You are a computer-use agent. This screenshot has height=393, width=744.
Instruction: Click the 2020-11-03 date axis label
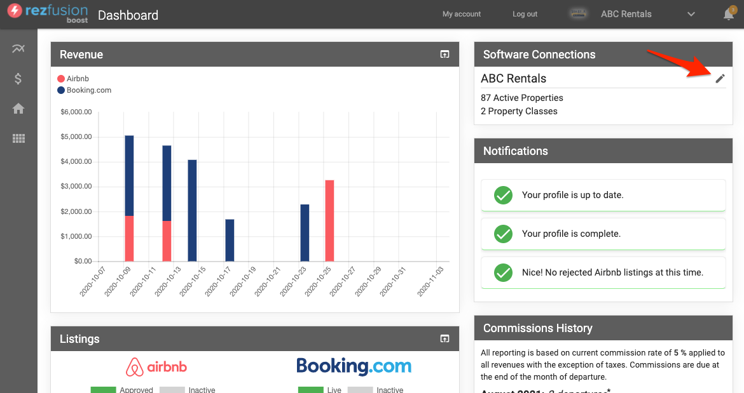coord(431,282)
